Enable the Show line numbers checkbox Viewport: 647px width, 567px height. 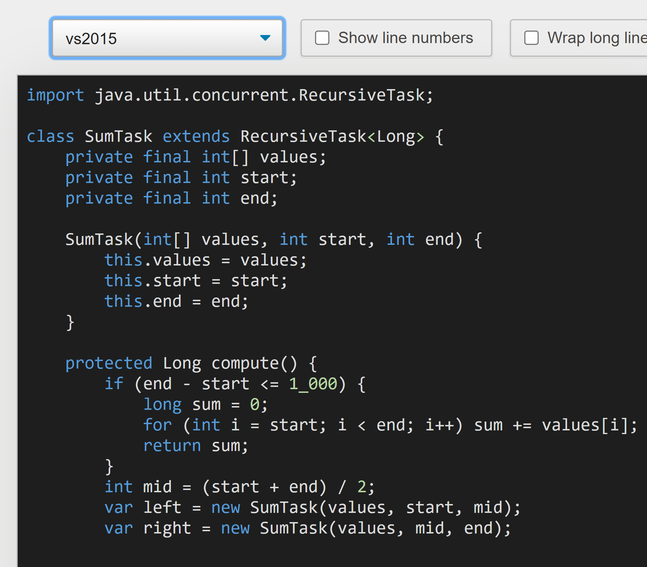[322, 38]
